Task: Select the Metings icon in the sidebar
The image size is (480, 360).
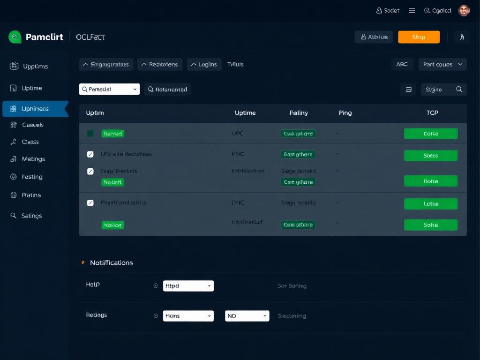Action: pyautogui.click(x=14, y=159)
